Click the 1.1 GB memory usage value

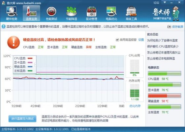(x=135, y=99)
